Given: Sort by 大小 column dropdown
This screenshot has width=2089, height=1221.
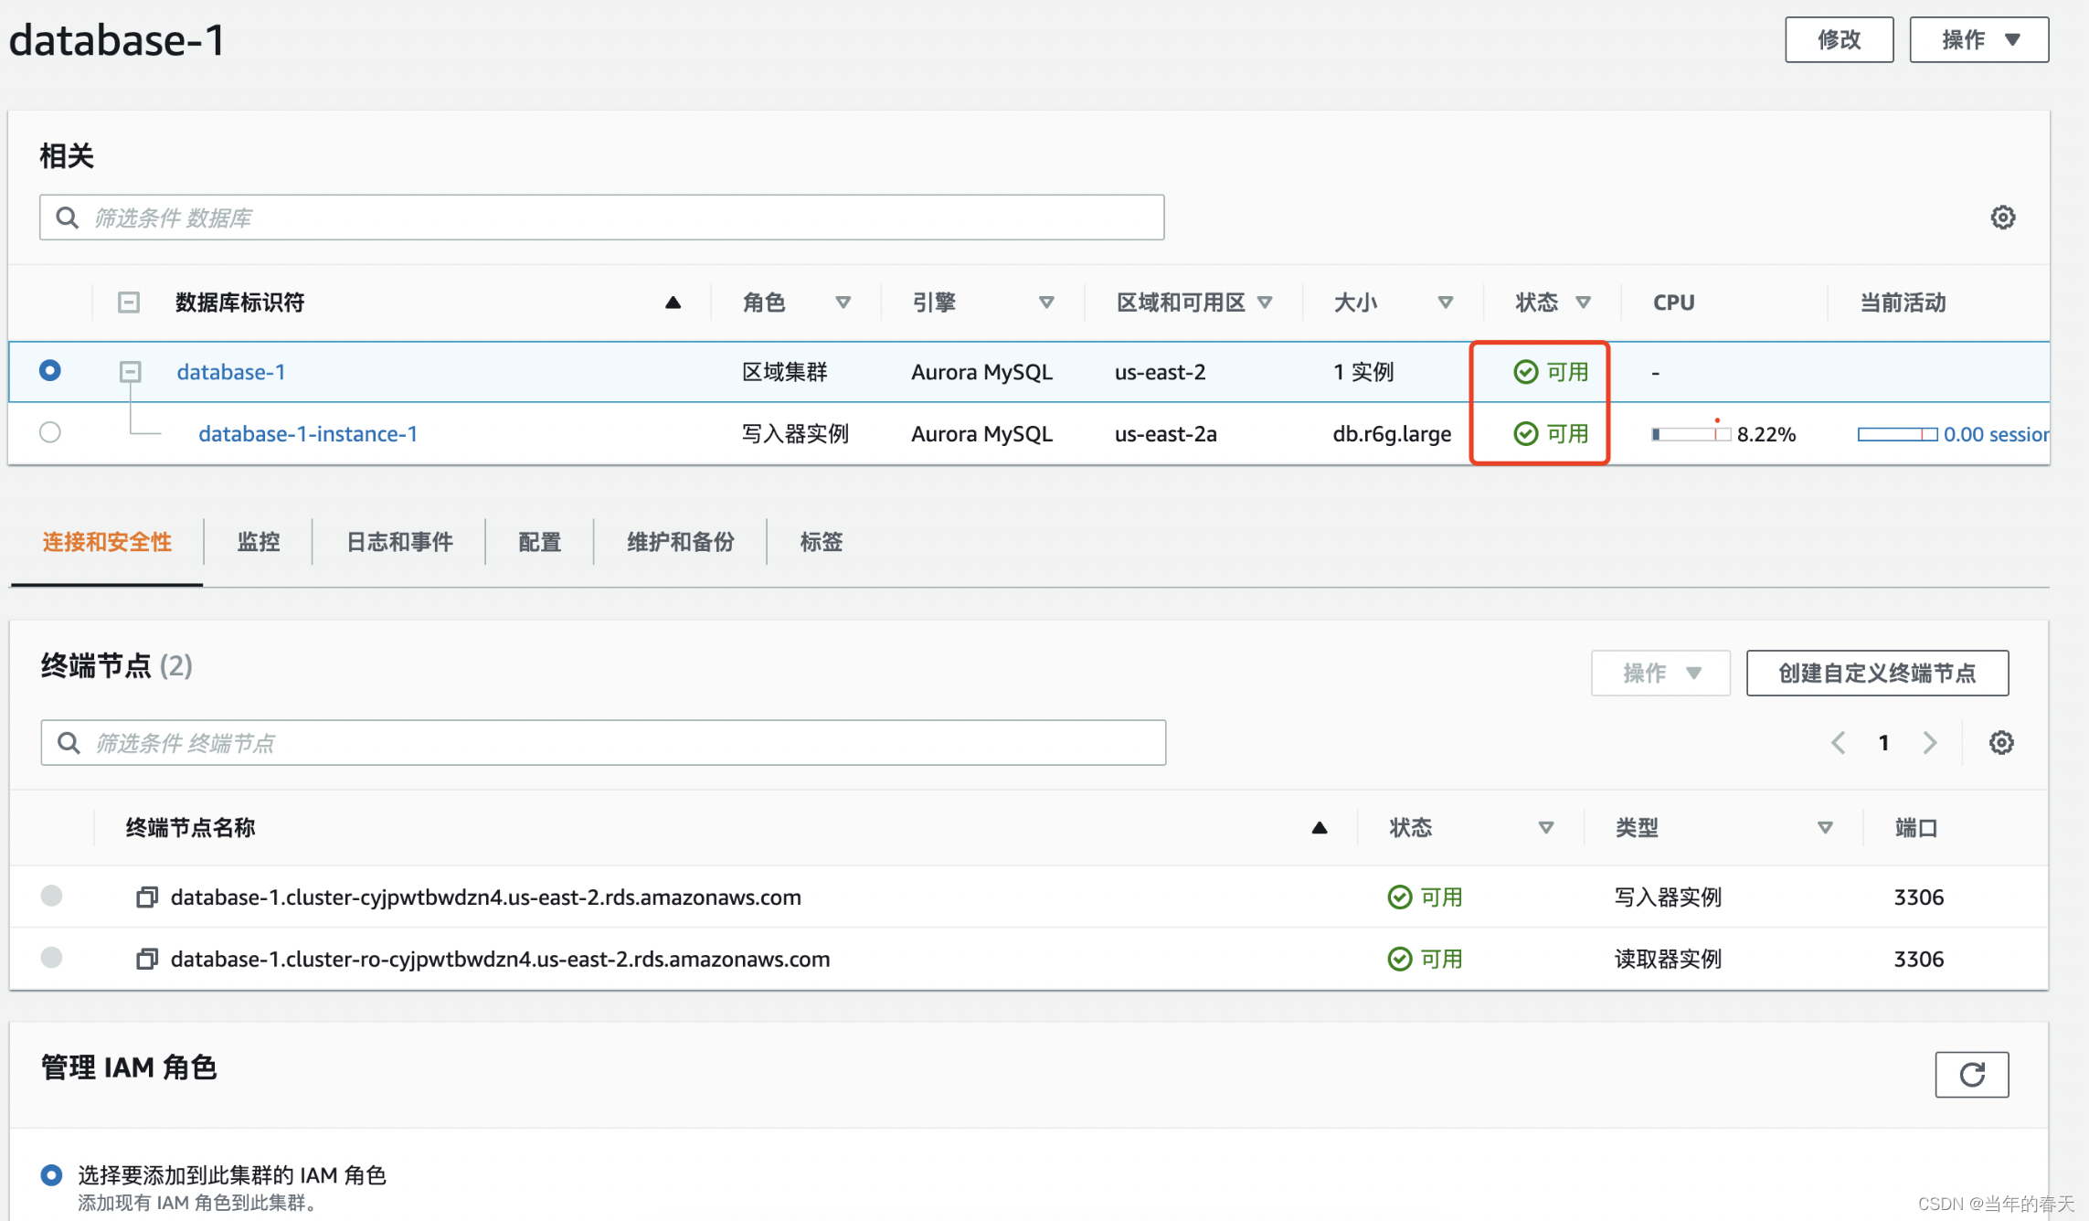Looking at the screenshot, I should (x=1445, y=303).
